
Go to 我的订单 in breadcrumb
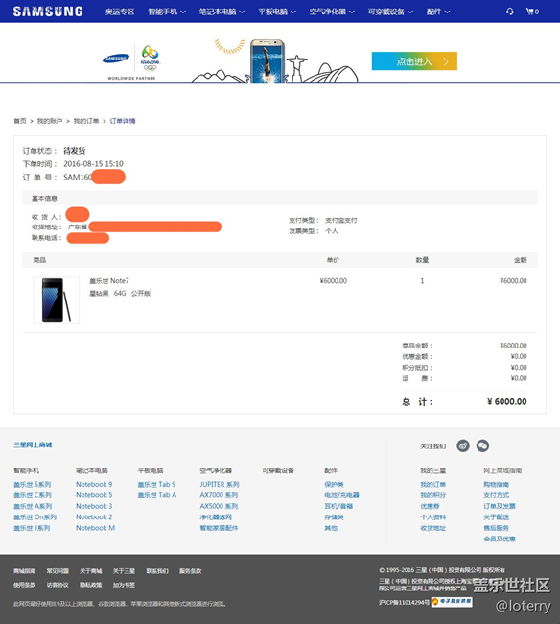(x=86, y=121)
